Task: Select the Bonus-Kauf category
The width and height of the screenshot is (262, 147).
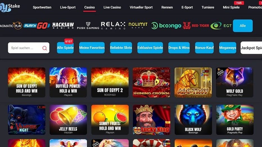Action: [x=204, y=48]
